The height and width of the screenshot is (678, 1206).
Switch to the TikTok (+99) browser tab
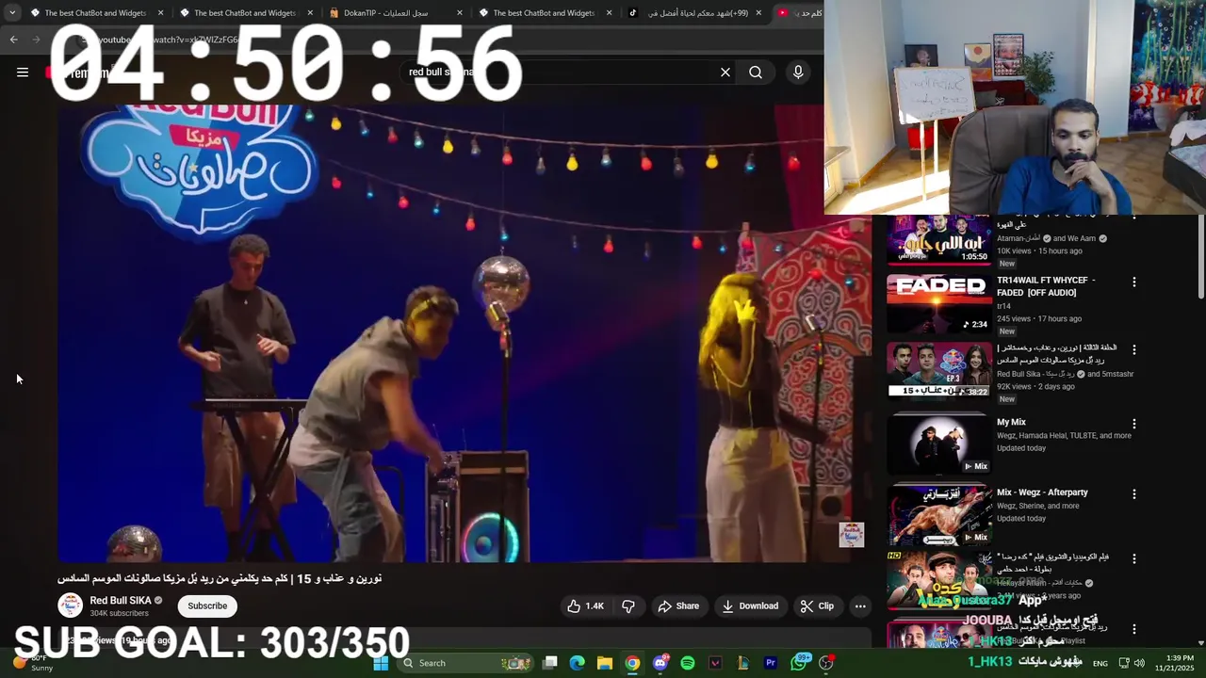(x=697, y=13)
